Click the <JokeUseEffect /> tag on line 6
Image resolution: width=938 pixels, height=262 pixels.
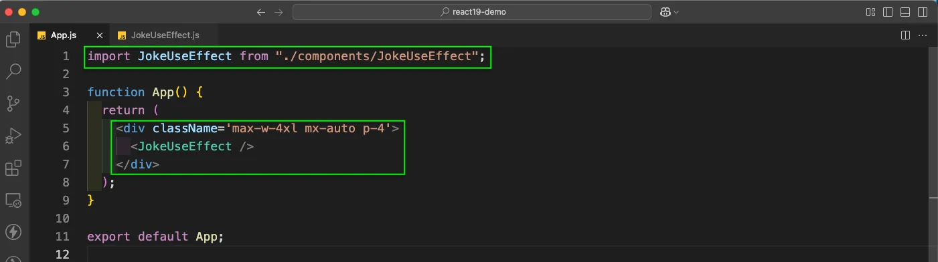click(192, 146)
